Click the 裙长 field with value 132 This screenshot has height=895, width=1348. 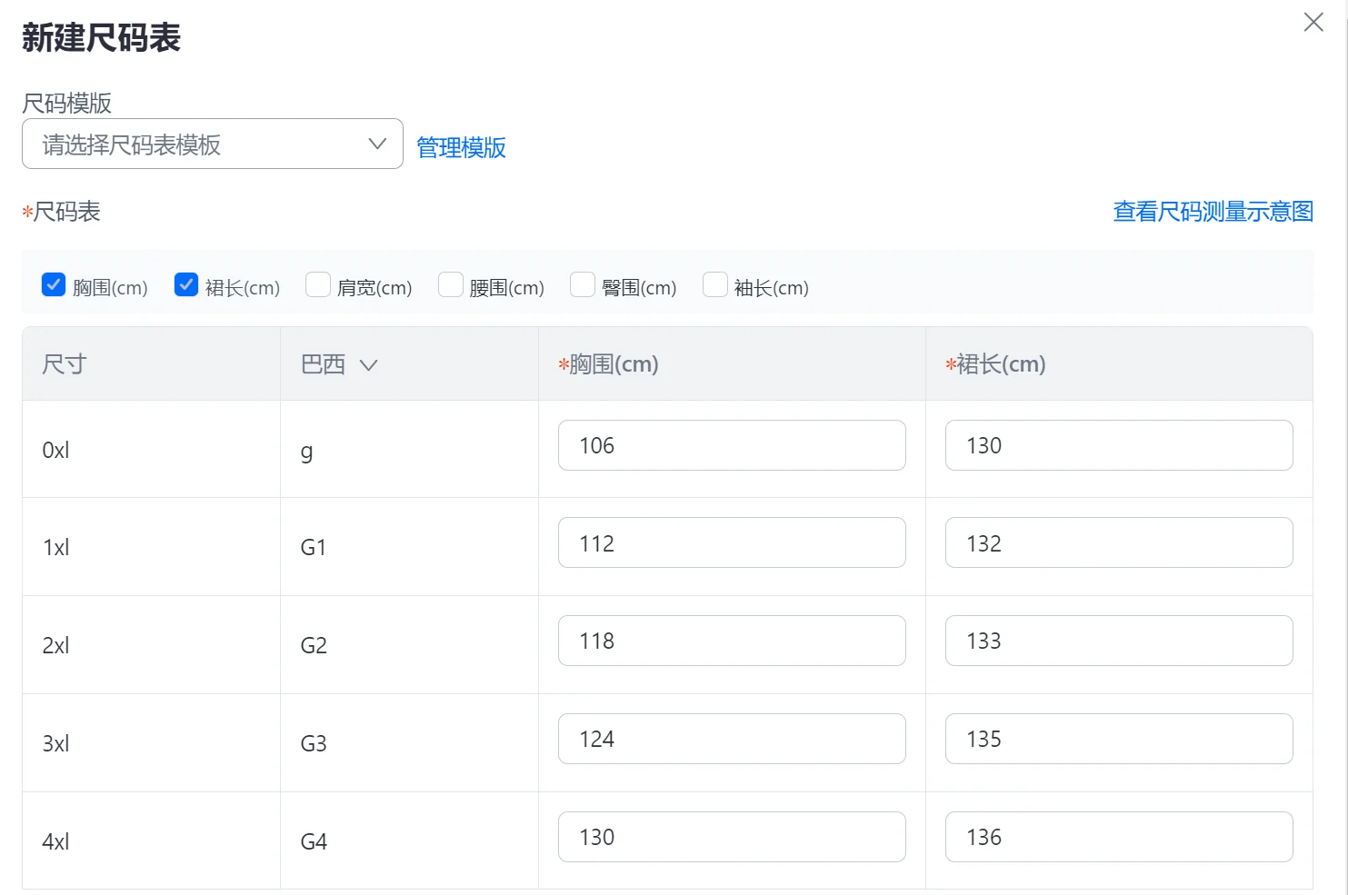coord(1119,542)
